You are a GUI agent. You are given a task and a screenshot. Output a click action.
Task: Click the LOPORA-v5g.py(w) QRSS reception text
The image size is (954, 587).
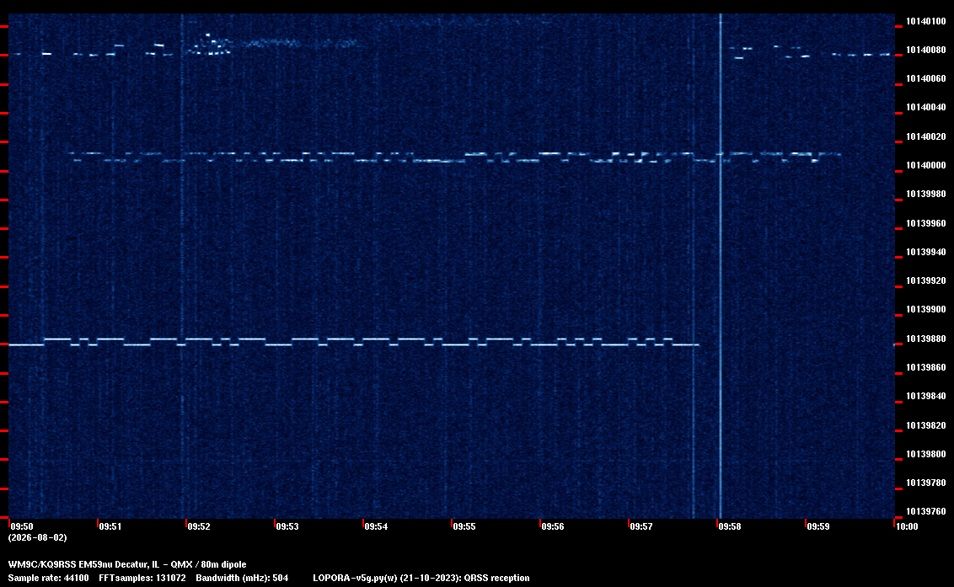421,578
